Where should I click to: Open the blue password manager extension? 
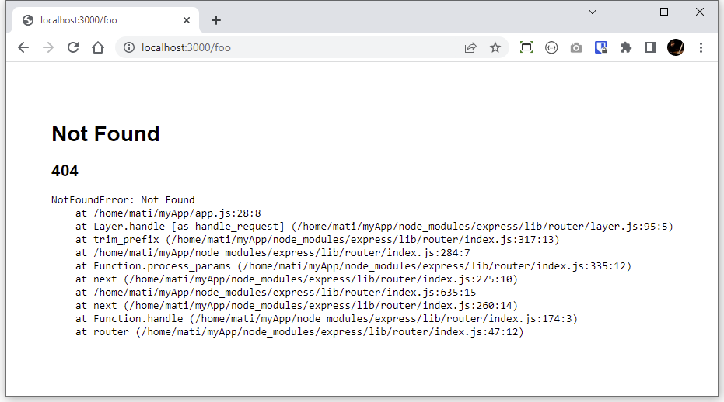click(600, 47)
